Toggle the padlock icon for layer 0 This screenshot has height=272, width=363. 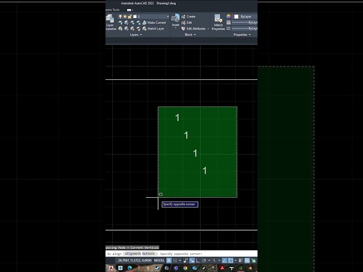tap(130, 16)
